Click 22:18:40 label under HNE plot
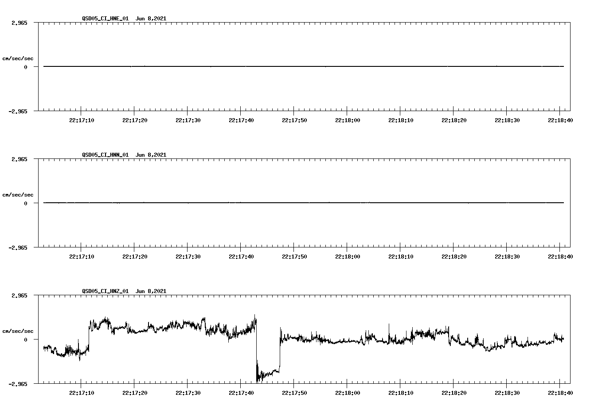This screenshot has height=409, width=602. [x=560, y=120]
